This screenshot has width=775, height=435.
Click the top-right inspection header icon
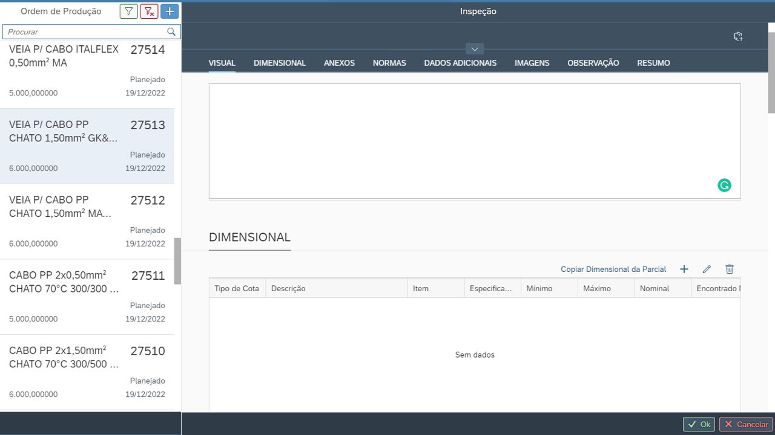737,37
